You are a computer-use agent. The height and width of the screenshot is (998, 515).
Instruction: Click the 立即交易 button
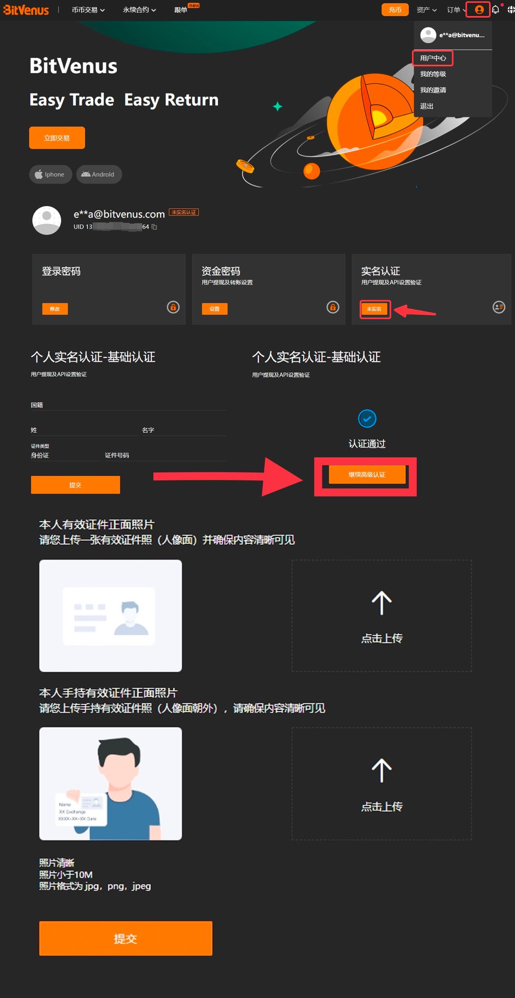(x=57, y=138)
